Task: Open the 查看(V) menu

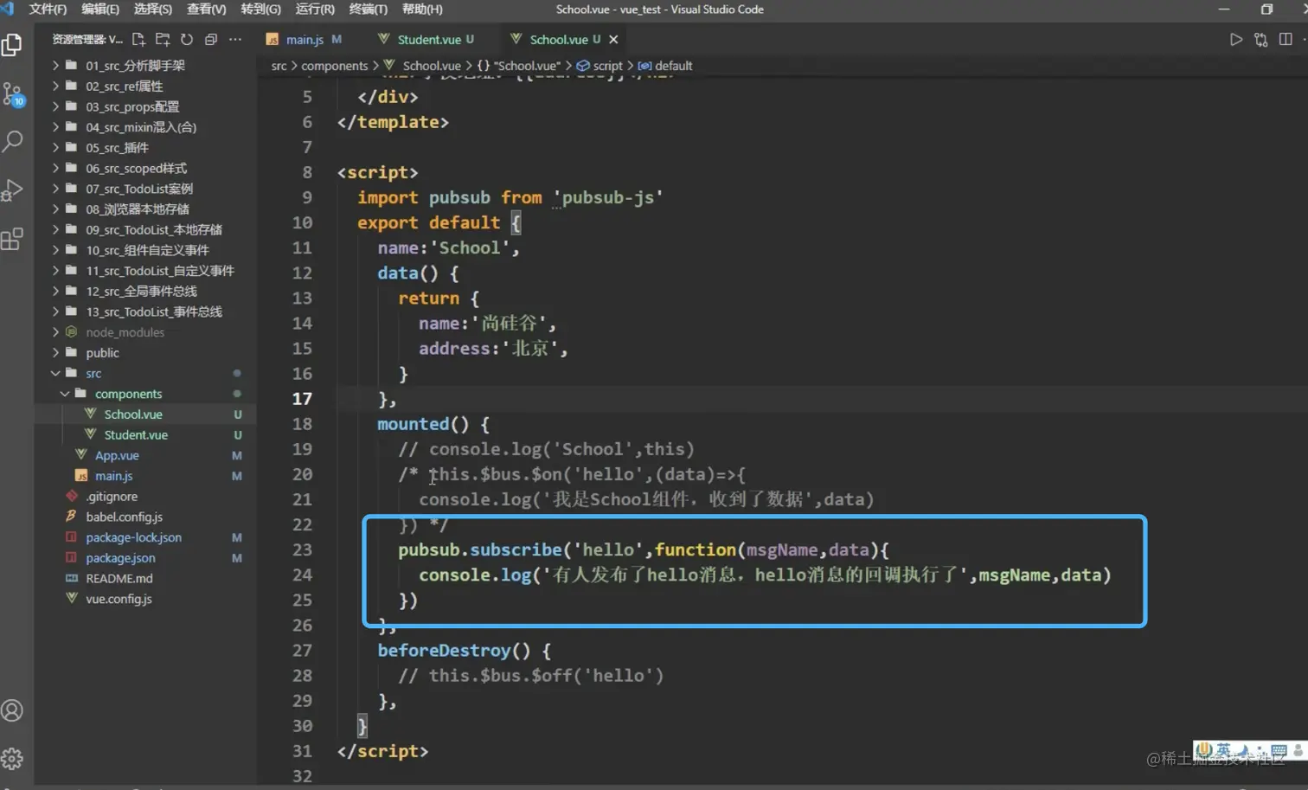Action: point(207,9)
